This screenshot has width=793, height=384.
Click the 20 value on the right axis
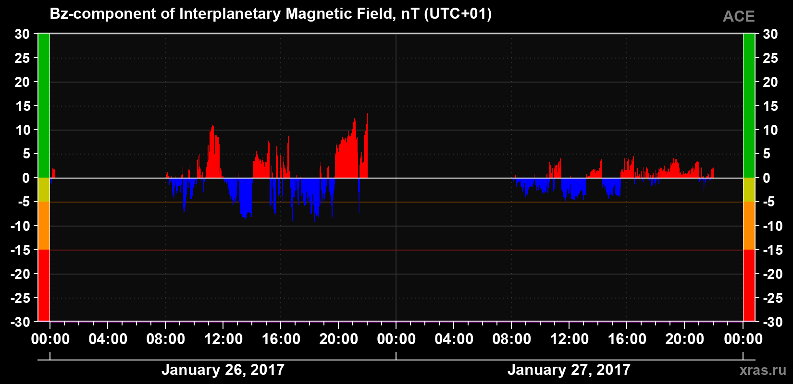pos(770,82)
